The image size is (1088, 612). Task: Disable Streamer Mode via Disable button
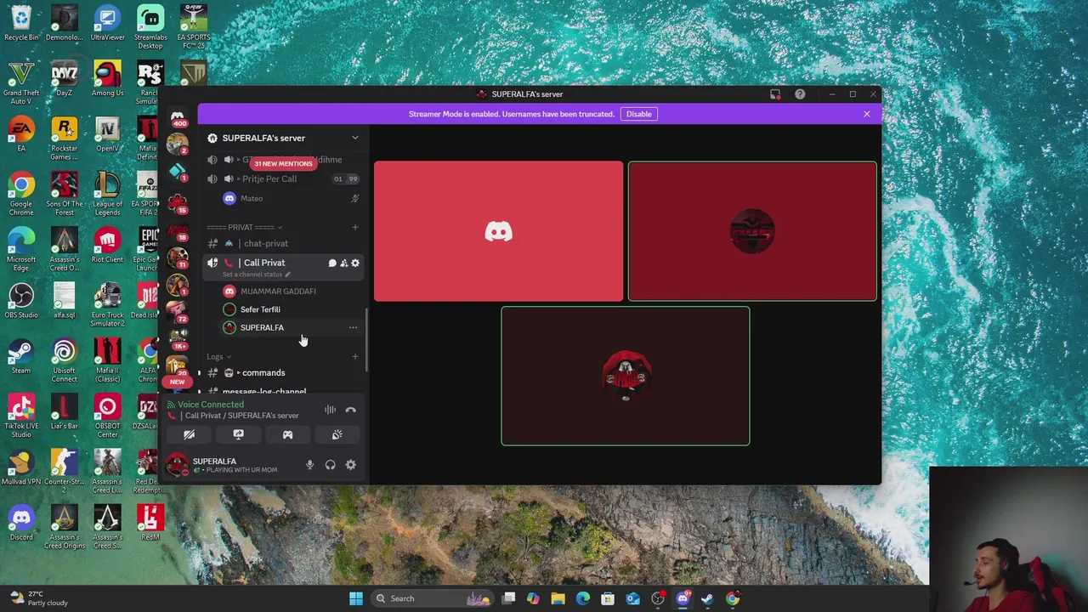click(x=638, y=114)
